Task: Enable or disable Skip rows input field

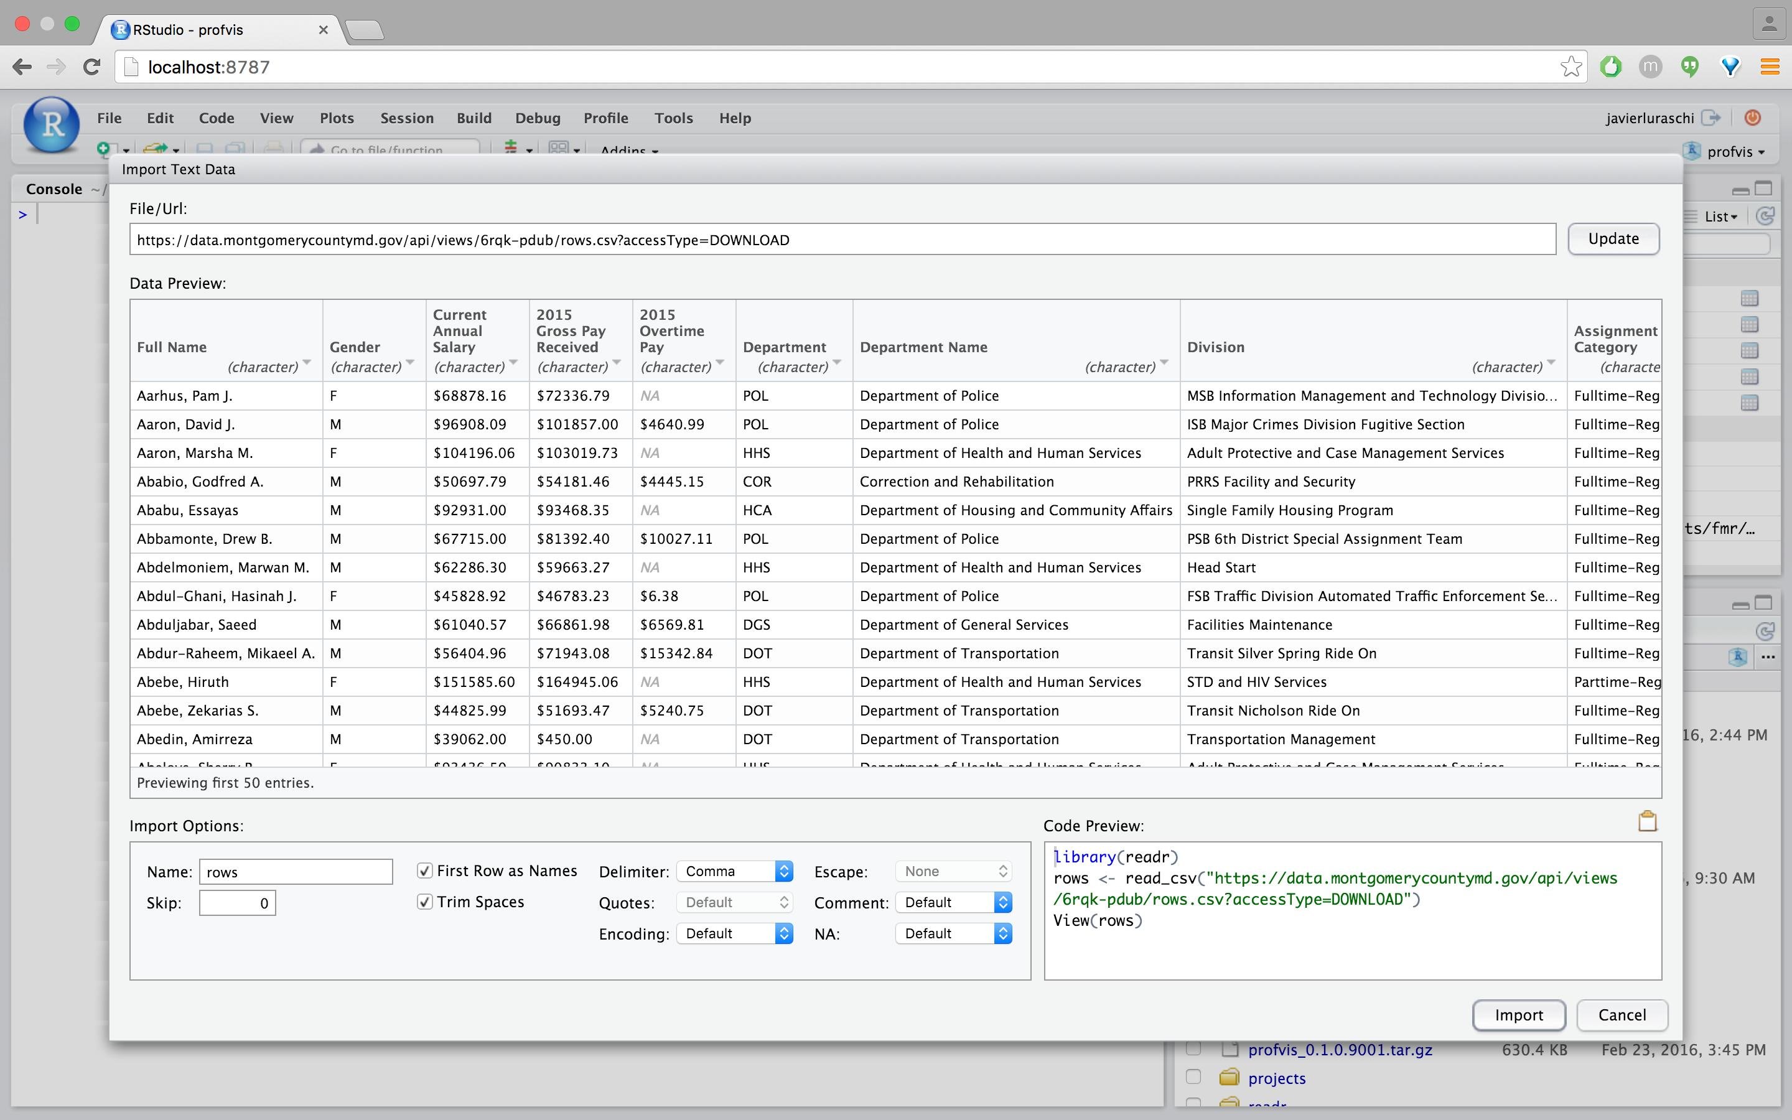Action: pos(239,902)
